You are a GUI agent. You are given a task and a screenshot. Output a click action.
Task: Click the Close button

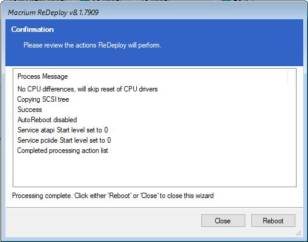click(x=223, y=221)
